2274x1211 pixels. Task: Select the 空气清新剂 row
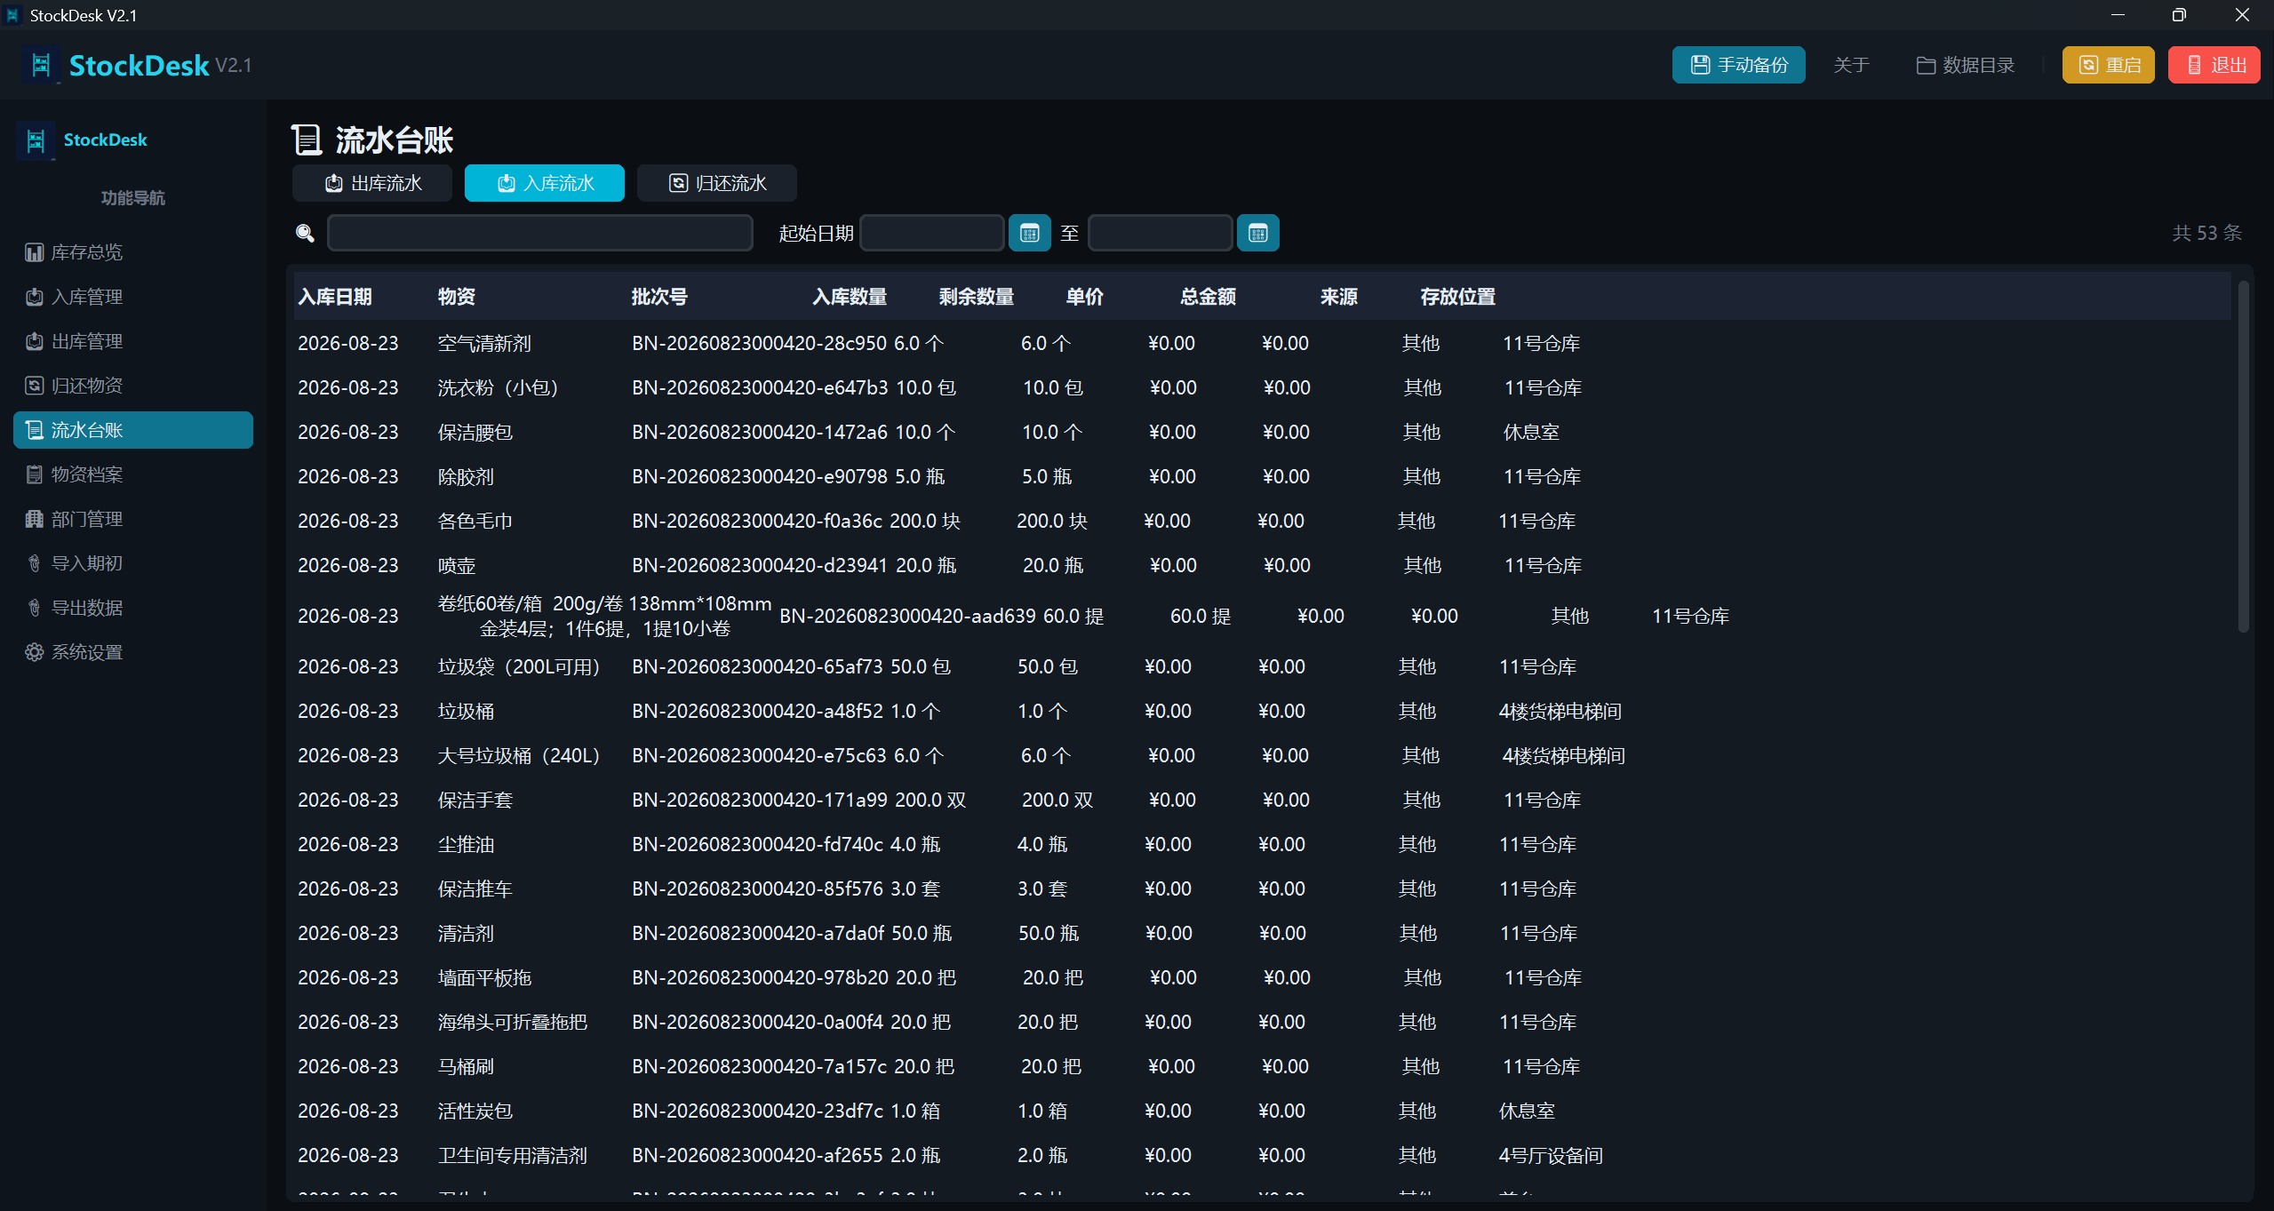click(1262, 343)
